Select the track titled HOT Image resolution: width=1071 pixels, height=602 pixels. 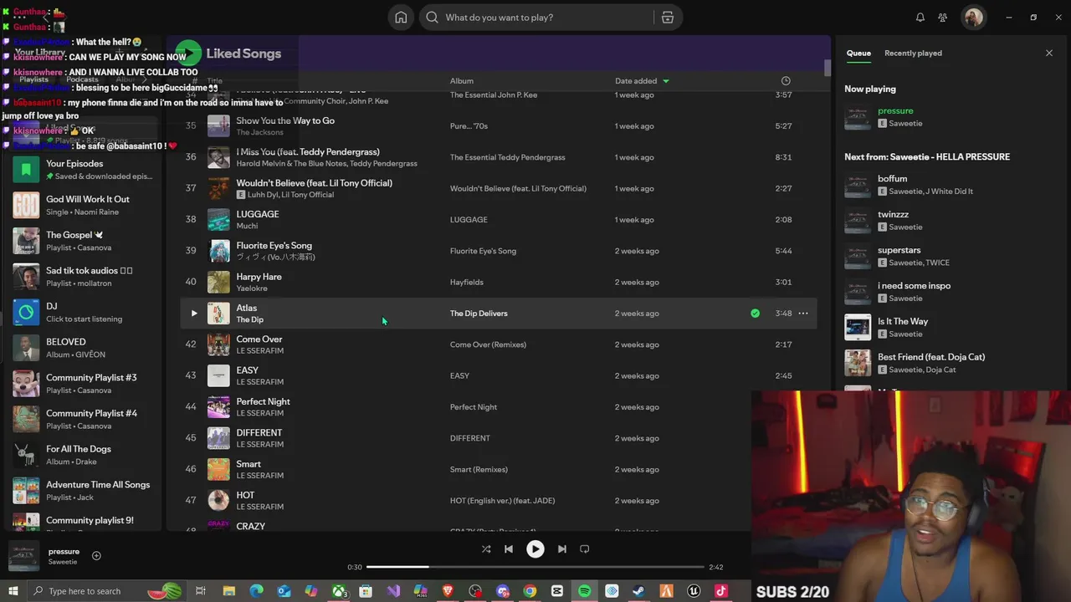[245, 495]
